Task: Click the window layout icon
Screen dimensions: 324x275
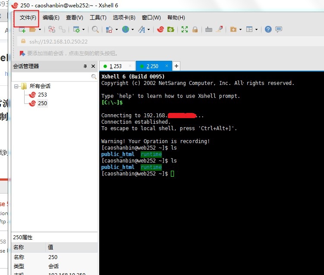Action: tap(249, 29)
